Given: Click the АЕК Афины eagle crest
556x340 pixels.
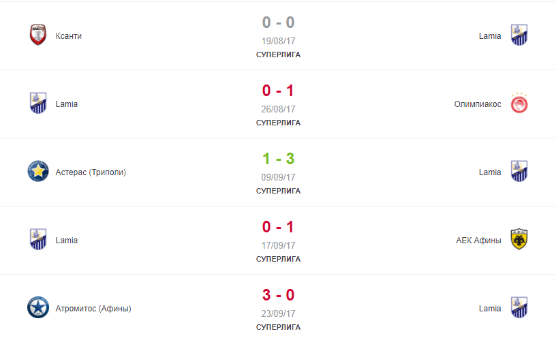Looking at the screenshot, I should coord(519,239).
